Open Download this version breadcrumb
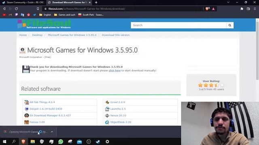259x145 pixels. pos(116,35)
